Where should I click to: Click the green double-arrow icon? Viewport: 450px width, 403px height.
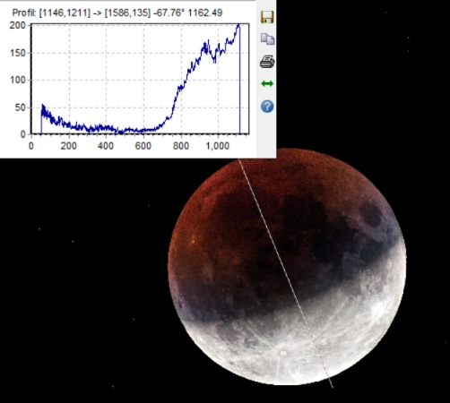click(267, 84)
